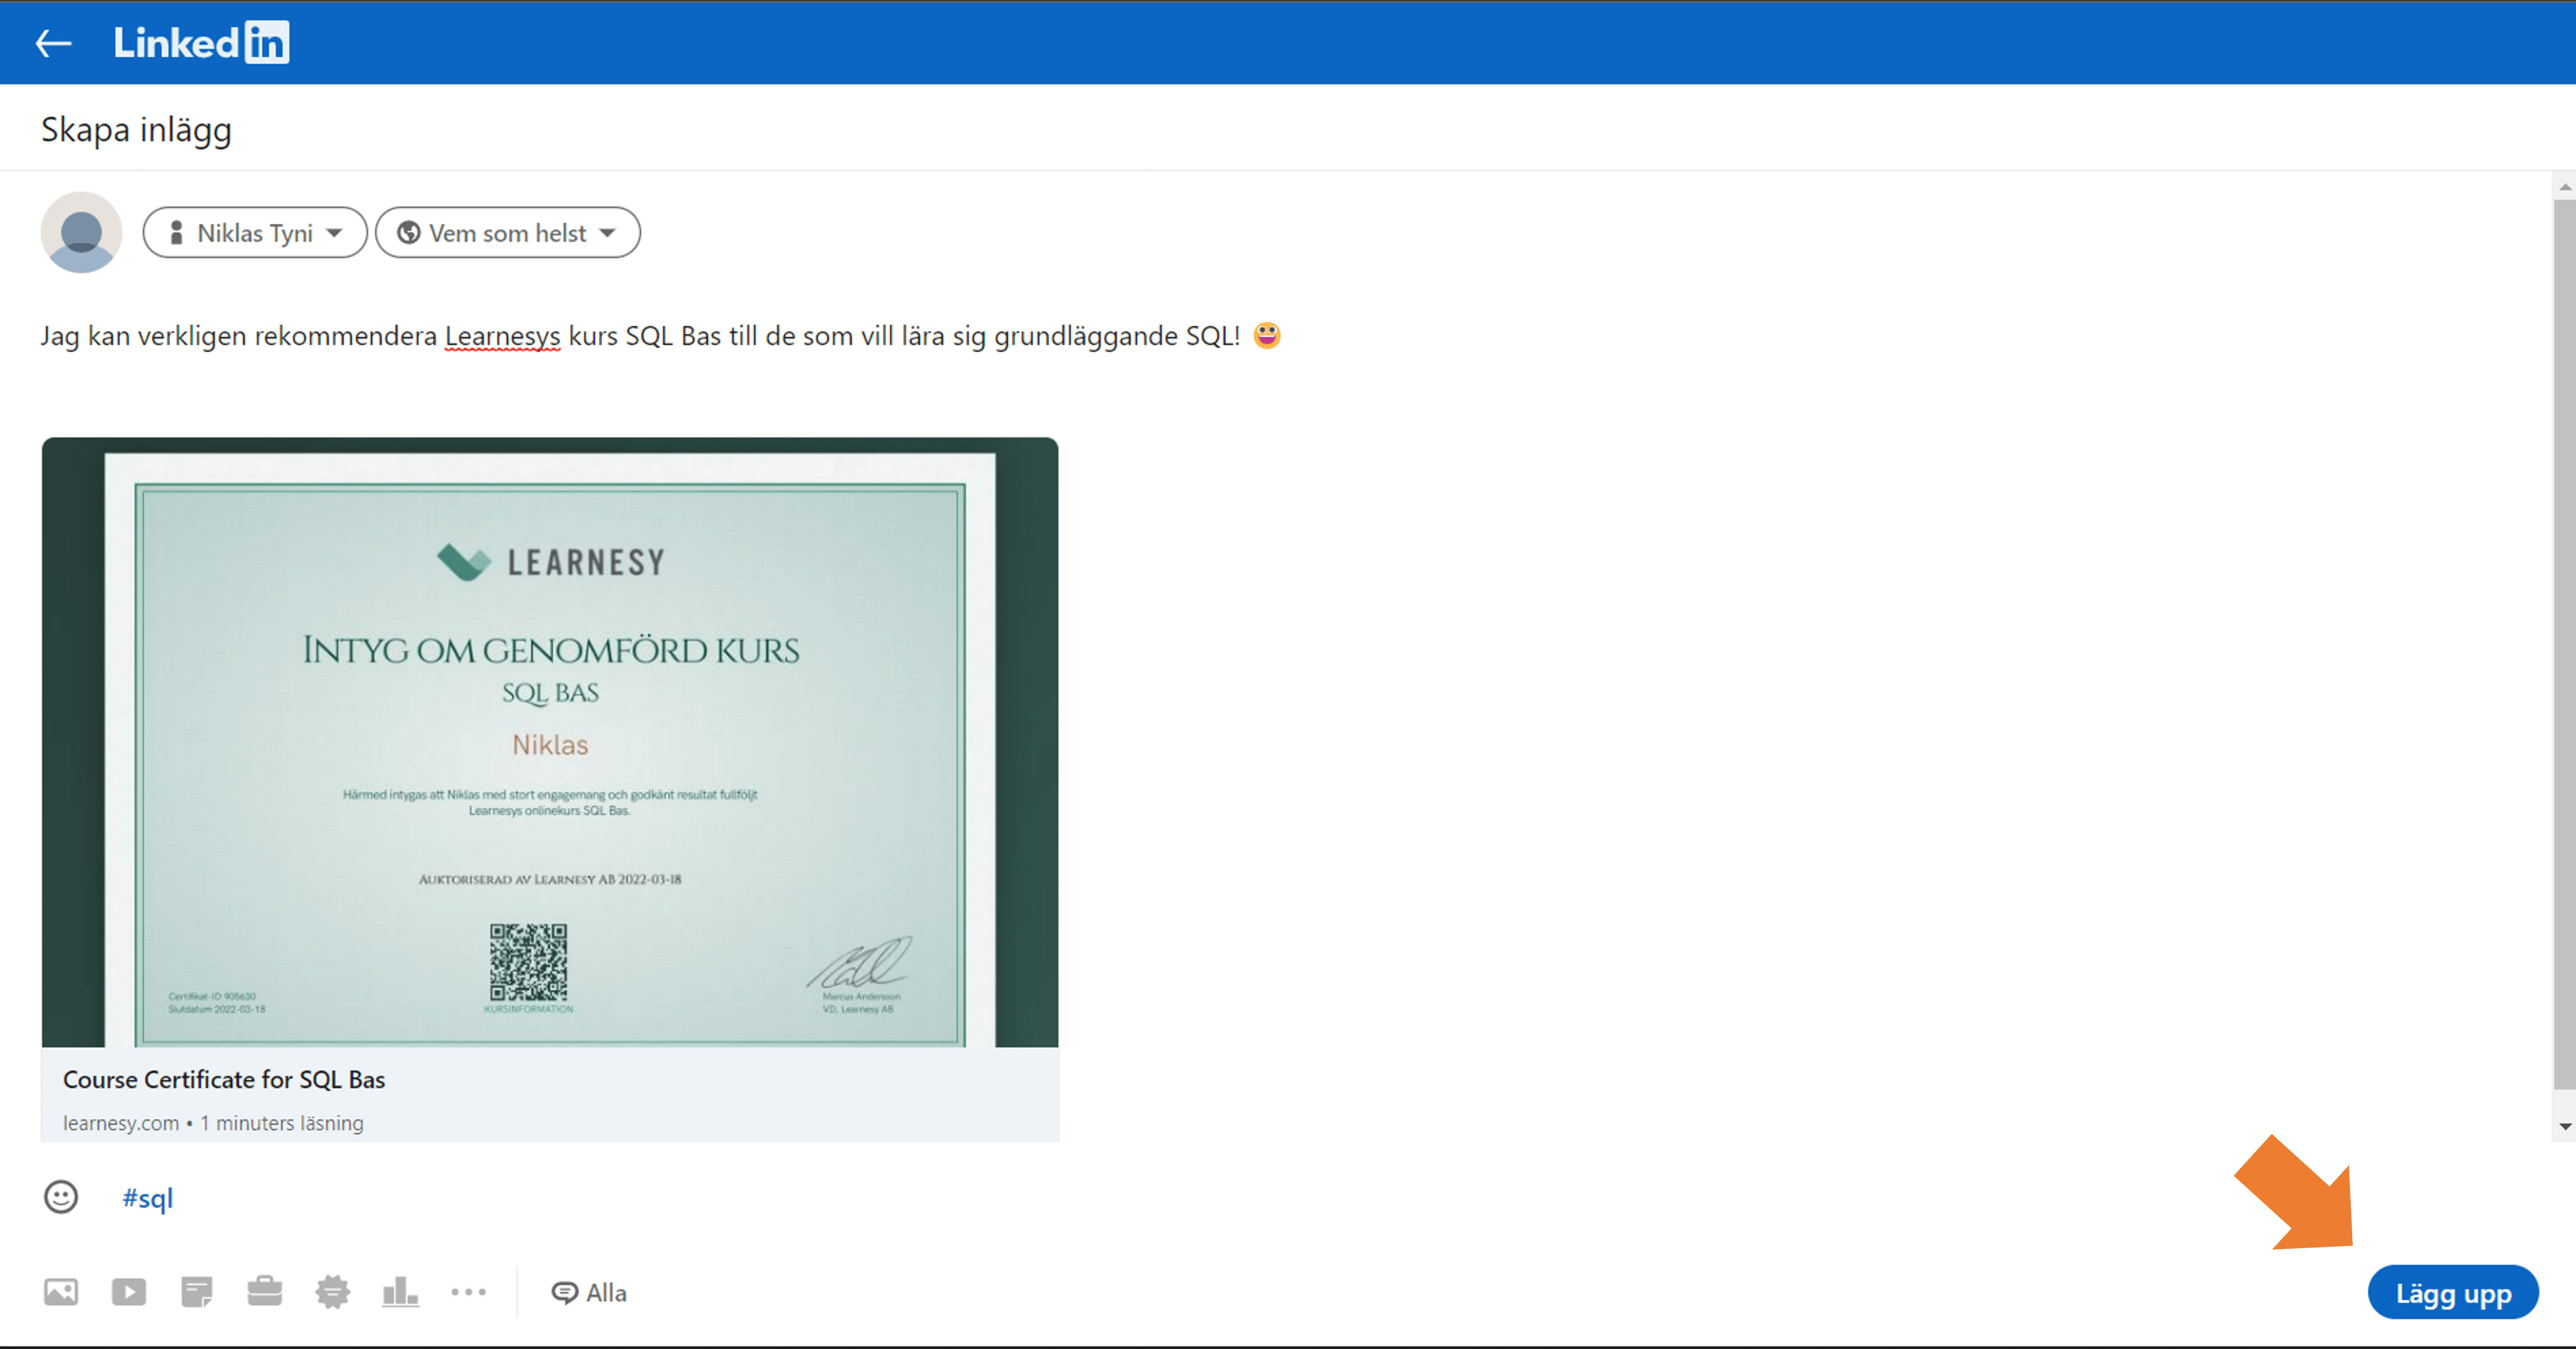2576x1349 pixels.
Task: Click the Course Certificate for SQL Bas title
Action: [224, 1080]
